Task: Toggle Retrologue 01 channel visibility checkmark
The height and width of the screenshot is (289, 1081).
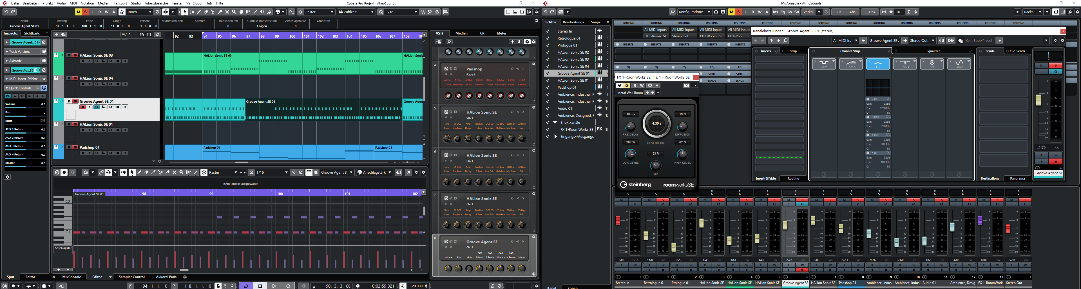Action: coord(548,38)
